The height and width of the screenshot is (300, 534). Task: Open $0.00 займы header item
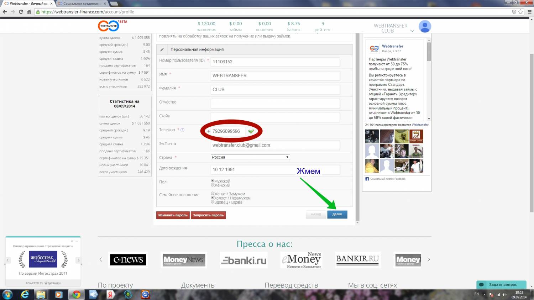point(235,26)
